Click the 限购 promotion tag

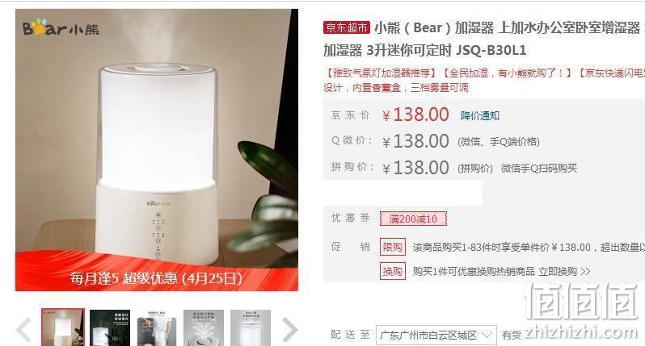point(393,247)
